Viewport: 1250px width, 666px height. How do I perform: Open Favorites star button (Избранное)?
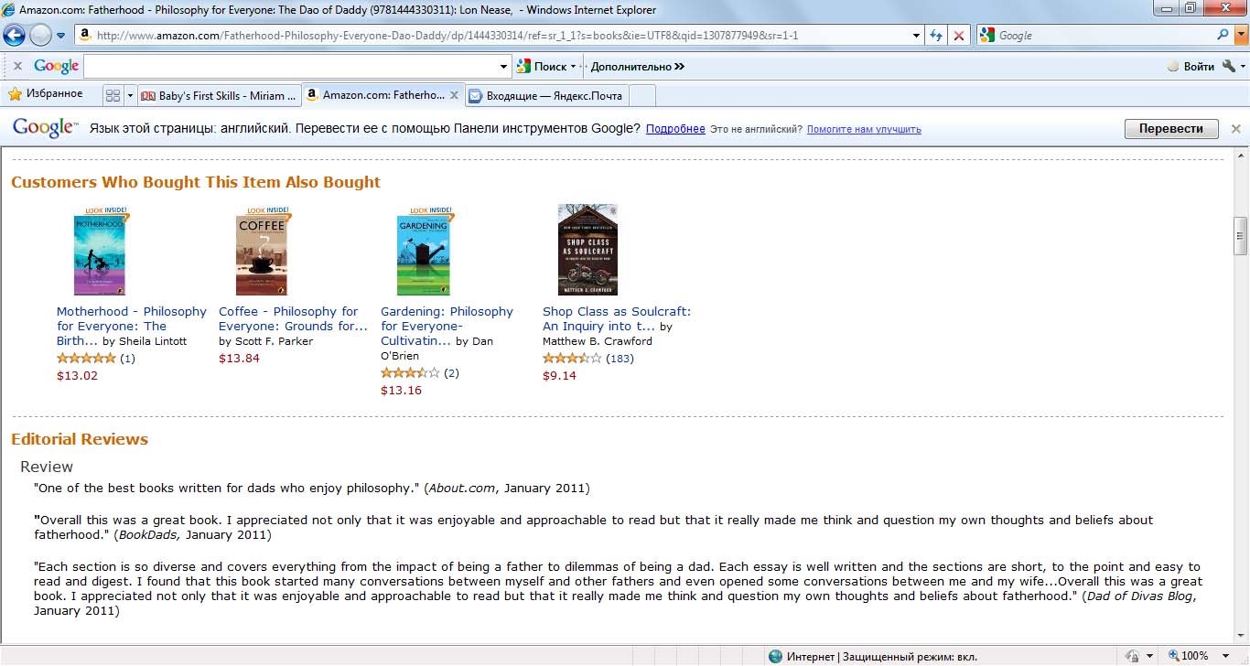pos(45,94)
